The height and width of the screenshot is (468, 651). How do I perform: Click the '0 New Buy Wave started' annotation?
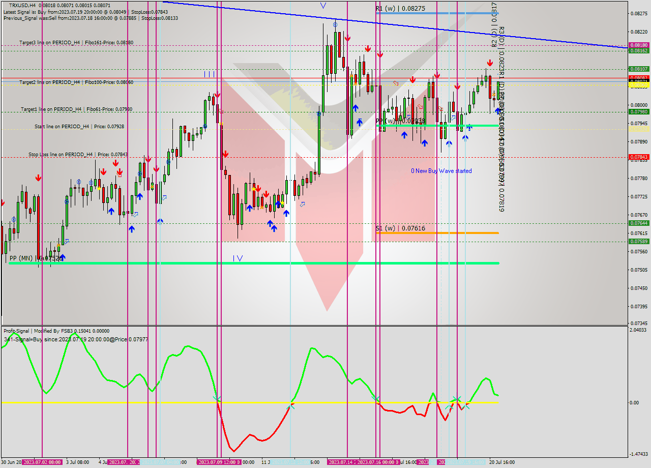(441, 171)
